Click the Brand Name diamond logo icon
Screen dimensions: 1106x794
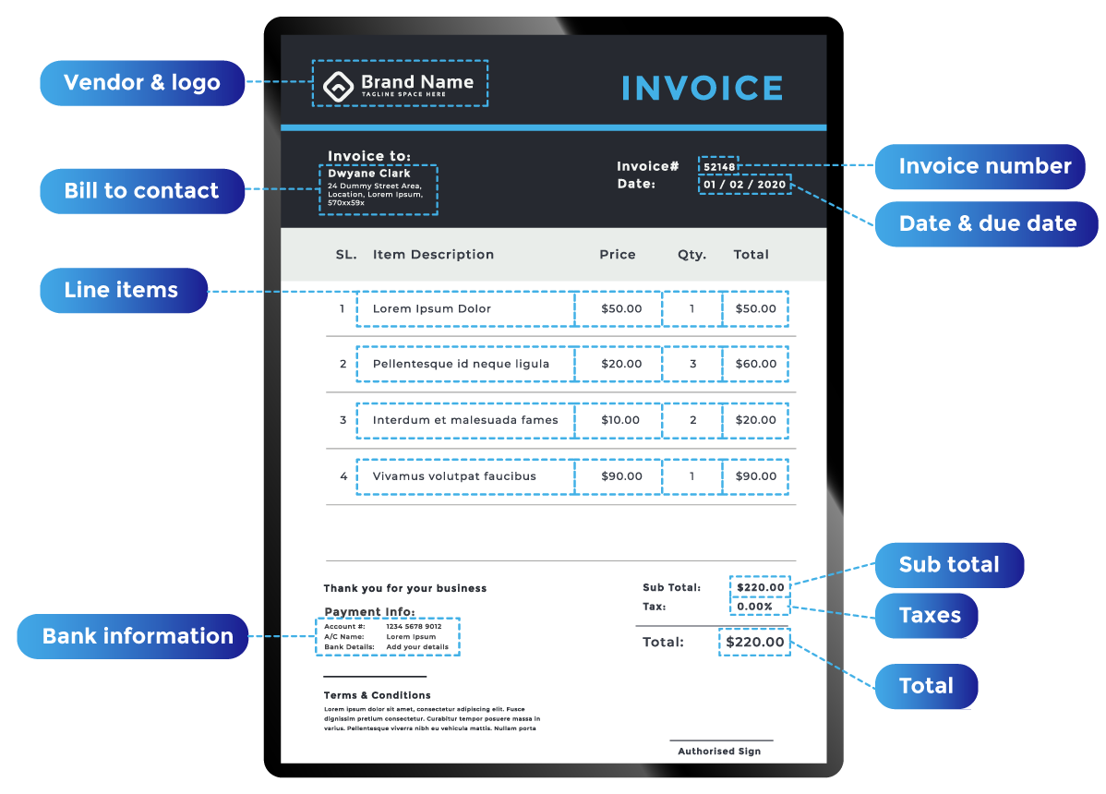337,83
